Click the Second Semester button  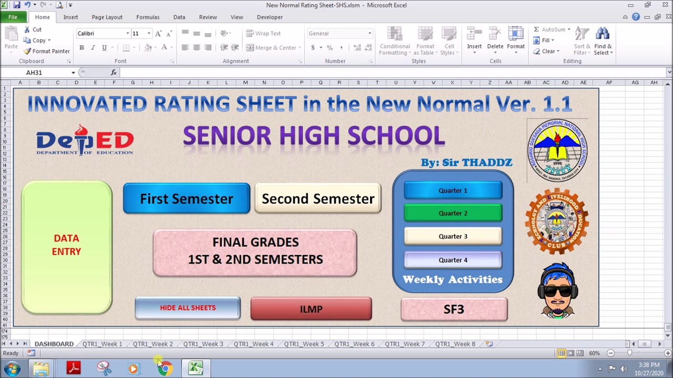tap(318, 198)
